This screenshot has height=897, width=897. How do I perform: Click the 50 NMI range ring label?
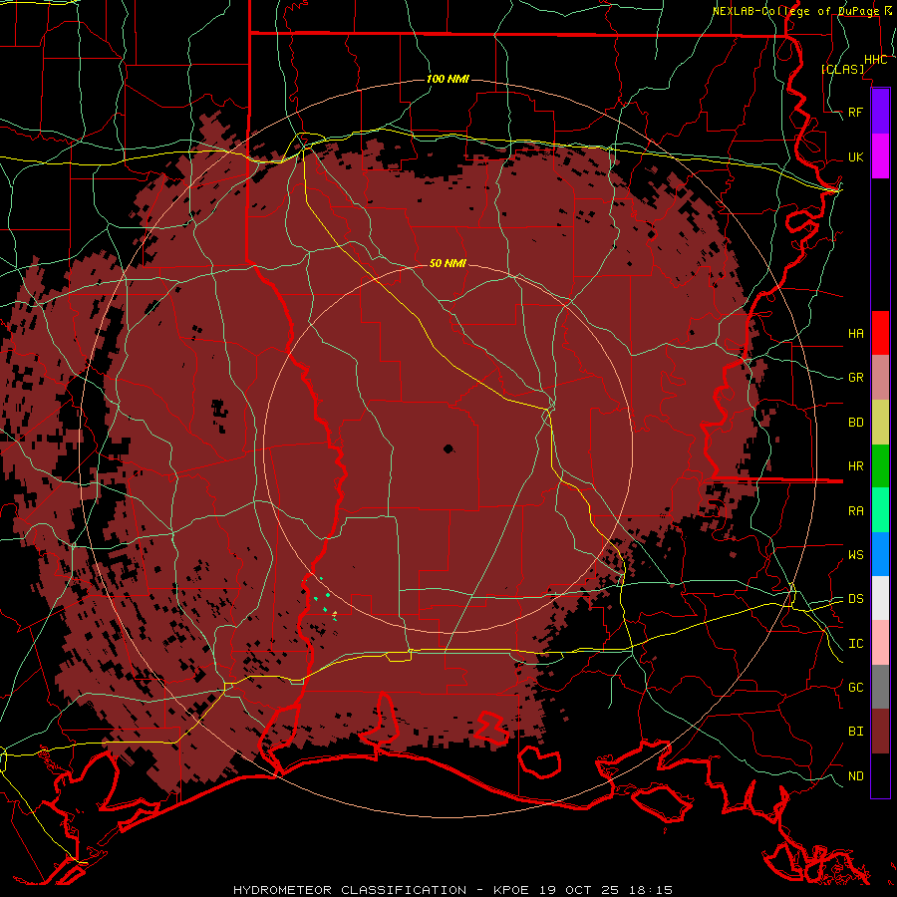[x=448, y=263]
